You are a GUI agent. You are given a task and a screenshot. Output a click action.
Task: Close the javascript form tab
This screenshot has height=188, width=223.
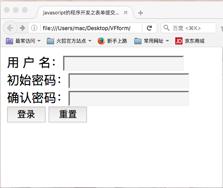click(x=126, y=13)
